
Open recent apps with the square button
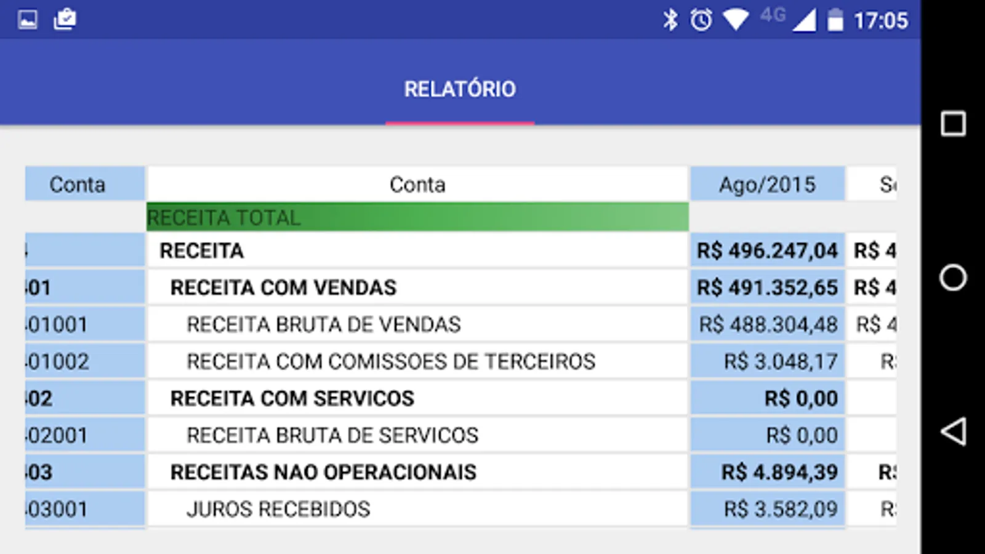[953, 124]
